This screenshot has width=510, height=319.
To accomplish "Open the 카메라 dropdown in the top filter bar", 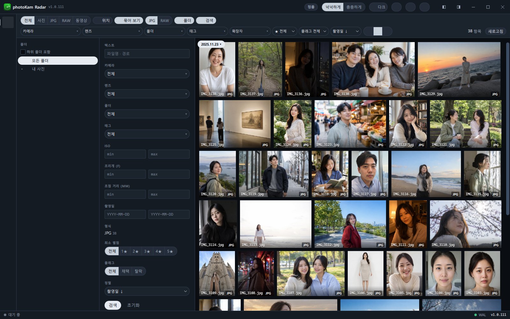I will click(x=51, y=31).
